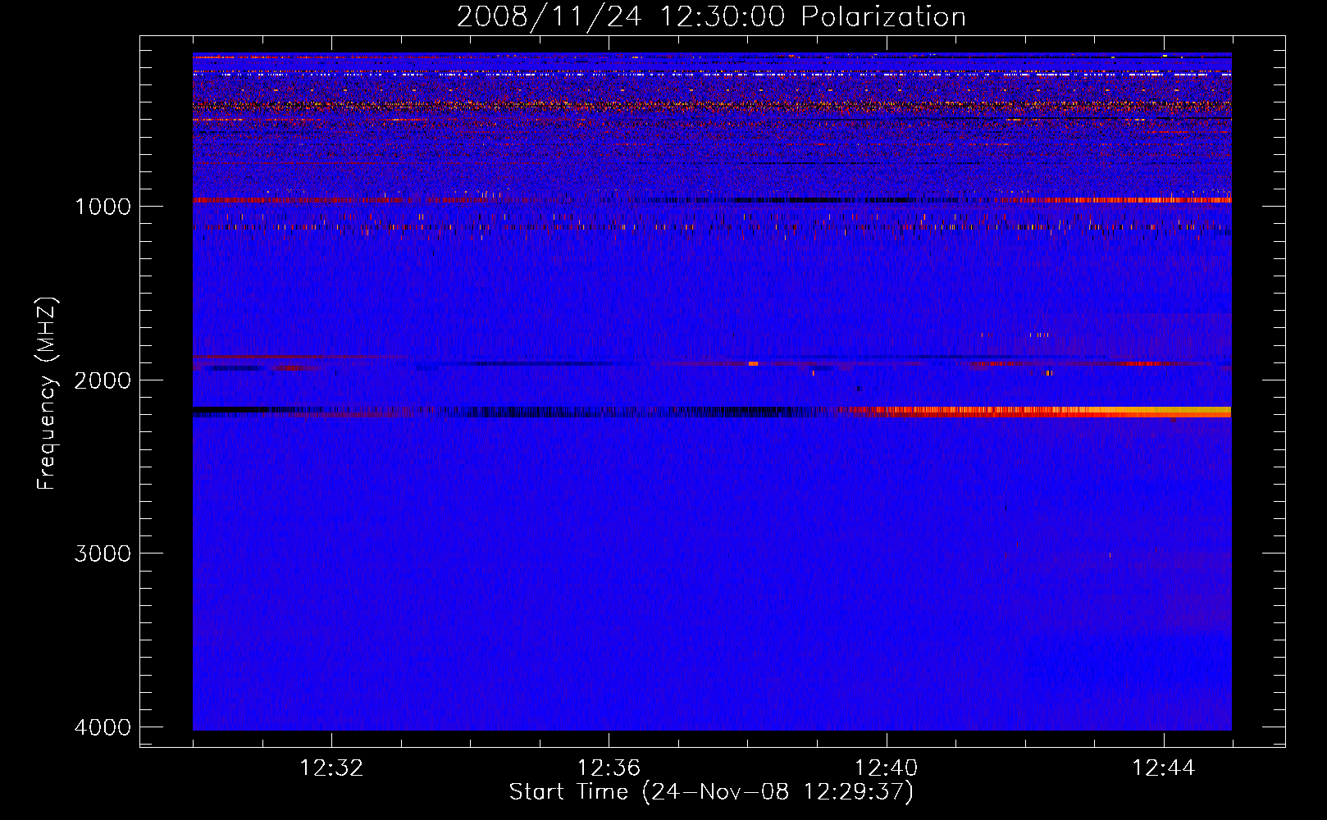Click the 1000 frequency tick label
Viewport: 1327px width, 820px height.
click(103, 206)
